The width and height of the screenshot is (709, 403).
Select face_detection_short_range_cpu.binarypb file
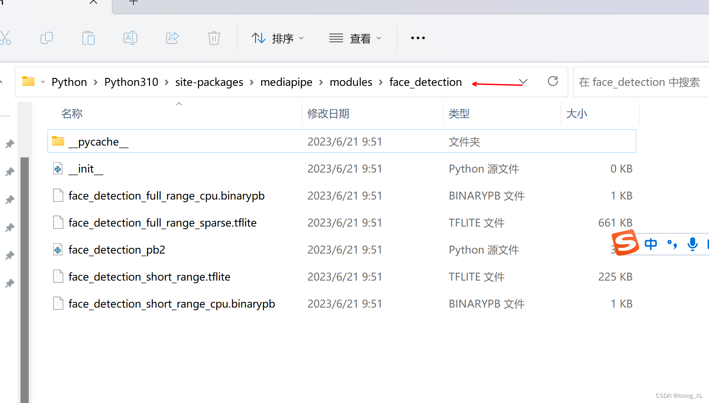click(341, 304)
